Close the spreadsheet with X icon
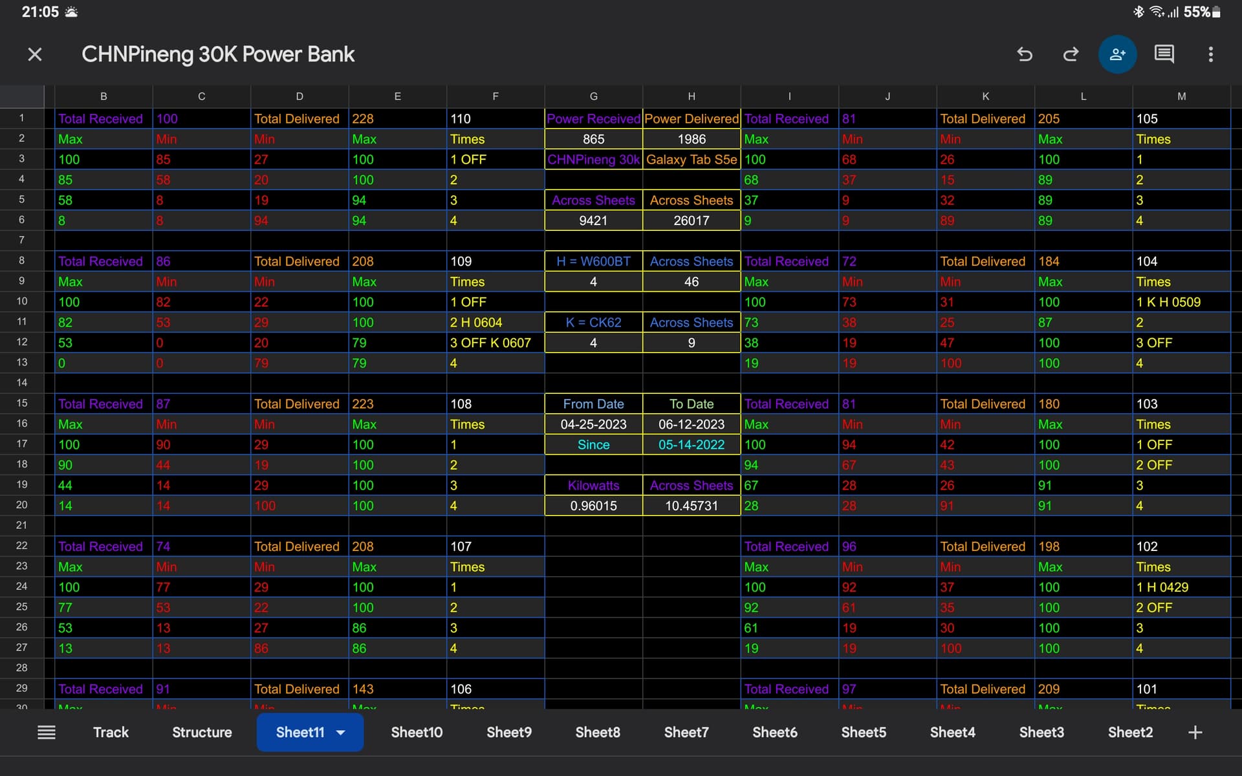 [35, 54]
